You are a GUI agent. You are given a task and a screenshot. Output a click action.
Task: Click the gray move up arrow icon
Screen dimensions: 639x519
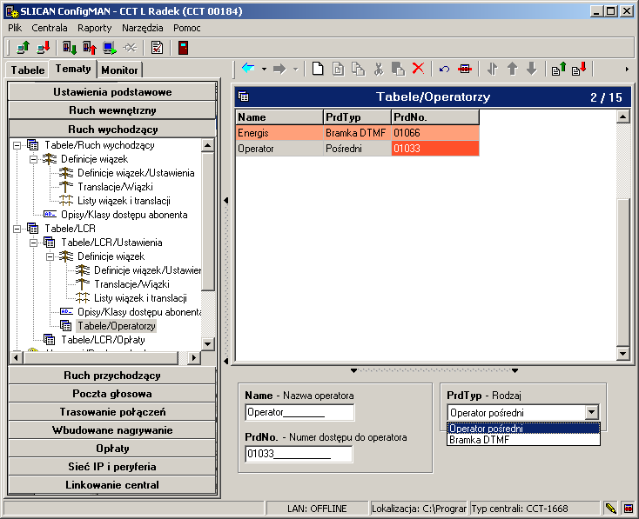(x=512, y=69)
